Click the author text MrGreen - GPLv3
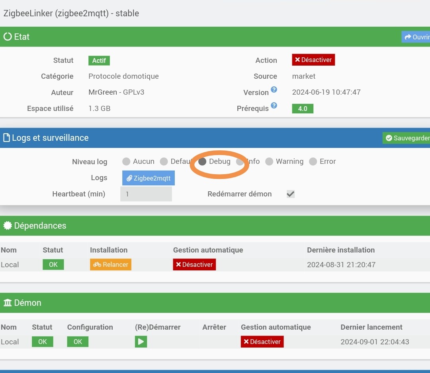The width and height of the screenshot is (430, 373). click(x=116, y=92)
